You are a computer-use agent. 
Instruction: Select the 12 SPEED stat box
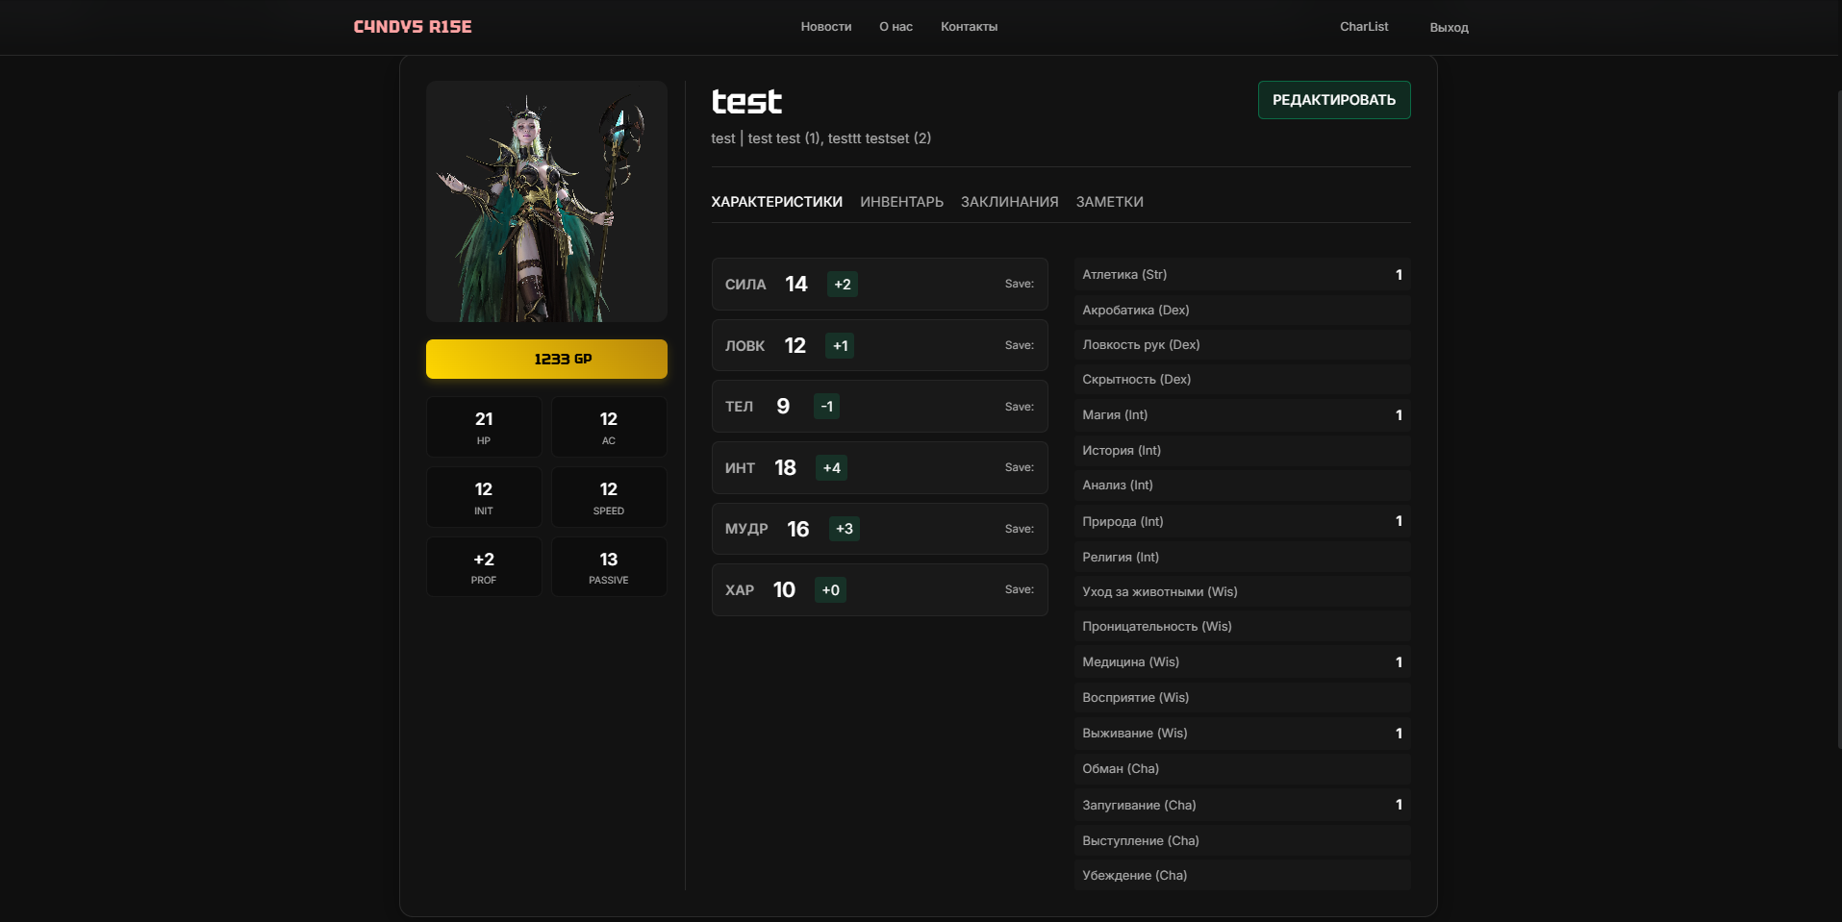pyautogui.click(x=609, y=497)
